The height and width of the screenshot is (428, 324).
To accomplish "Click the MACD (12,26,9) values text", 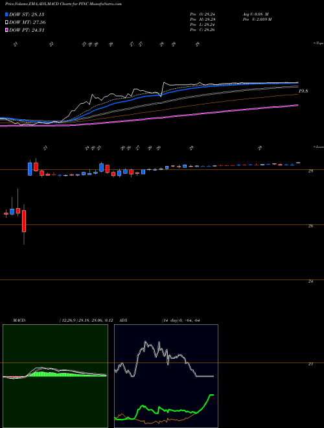I will 86,320.
